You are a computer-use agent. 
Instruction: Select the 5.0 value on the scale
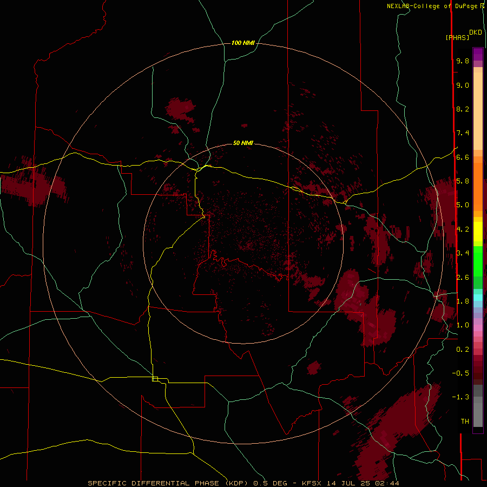tap(463, 205)
